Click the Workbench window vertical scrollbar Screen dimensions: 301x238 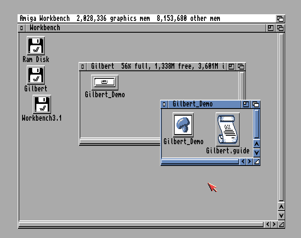point(281,117)
